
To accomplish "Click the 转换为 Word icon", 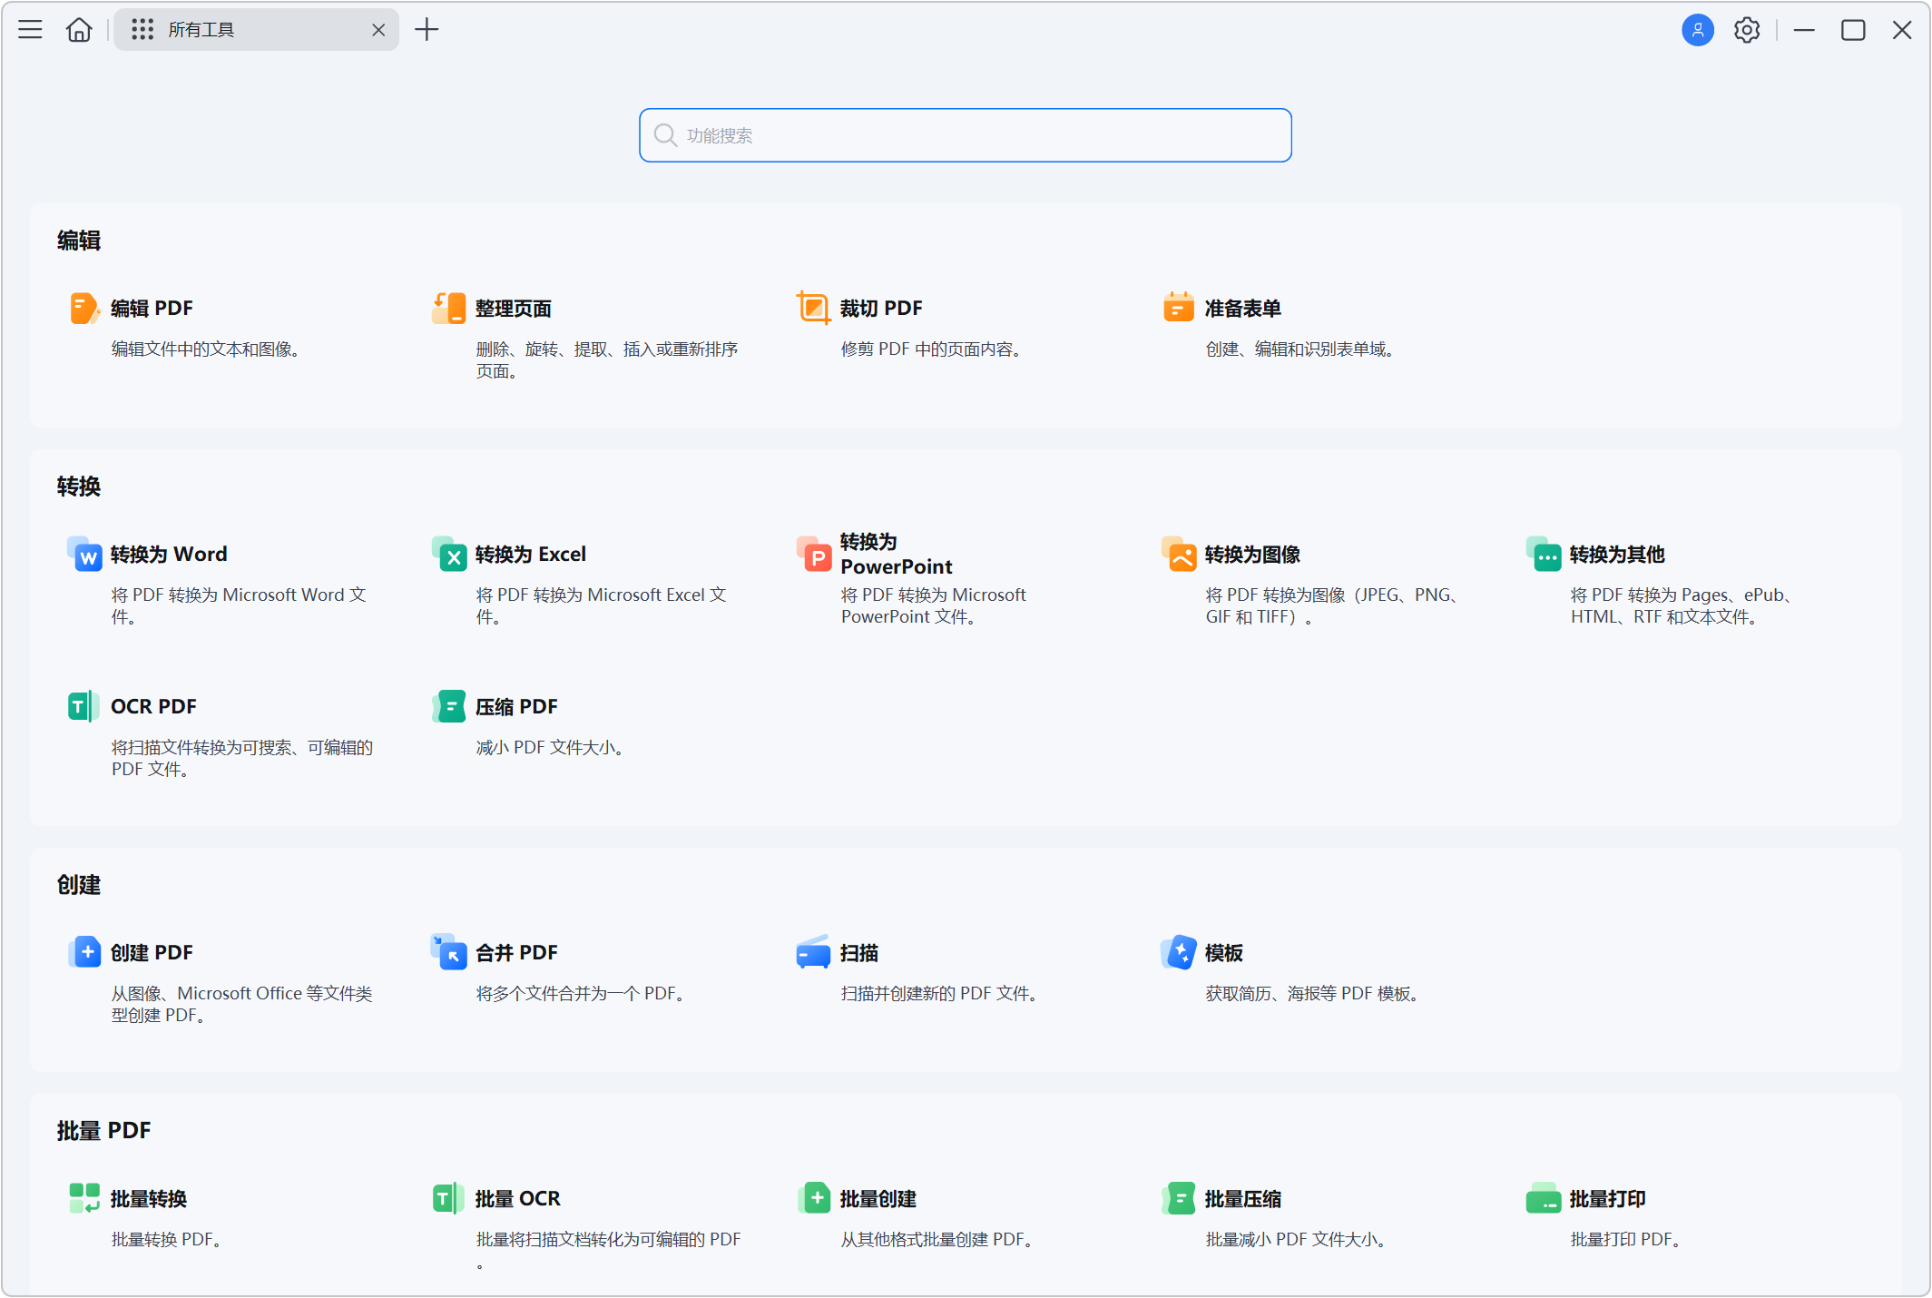I will point(84,555).
